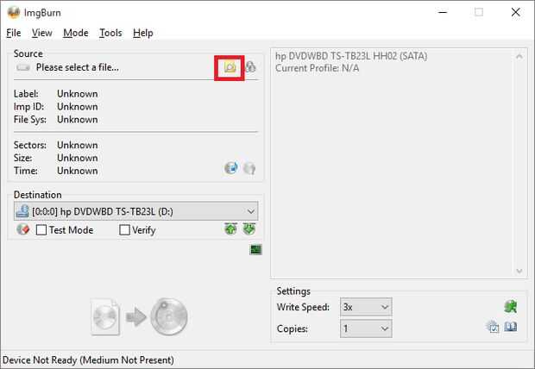This screenshot has height=369, width=535.
Task: Click the settings sheet icon under Settings
Action: point(493,327)
